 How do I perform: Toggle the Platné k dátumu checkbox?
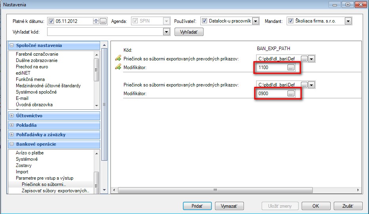click(51, 21)
